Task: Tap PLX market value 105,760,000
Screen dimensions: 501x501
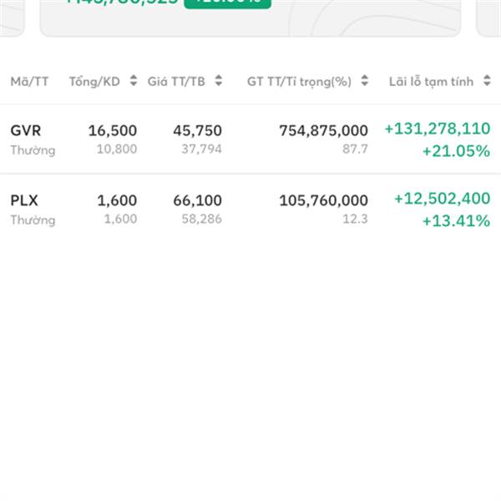Action: point(322,200)
